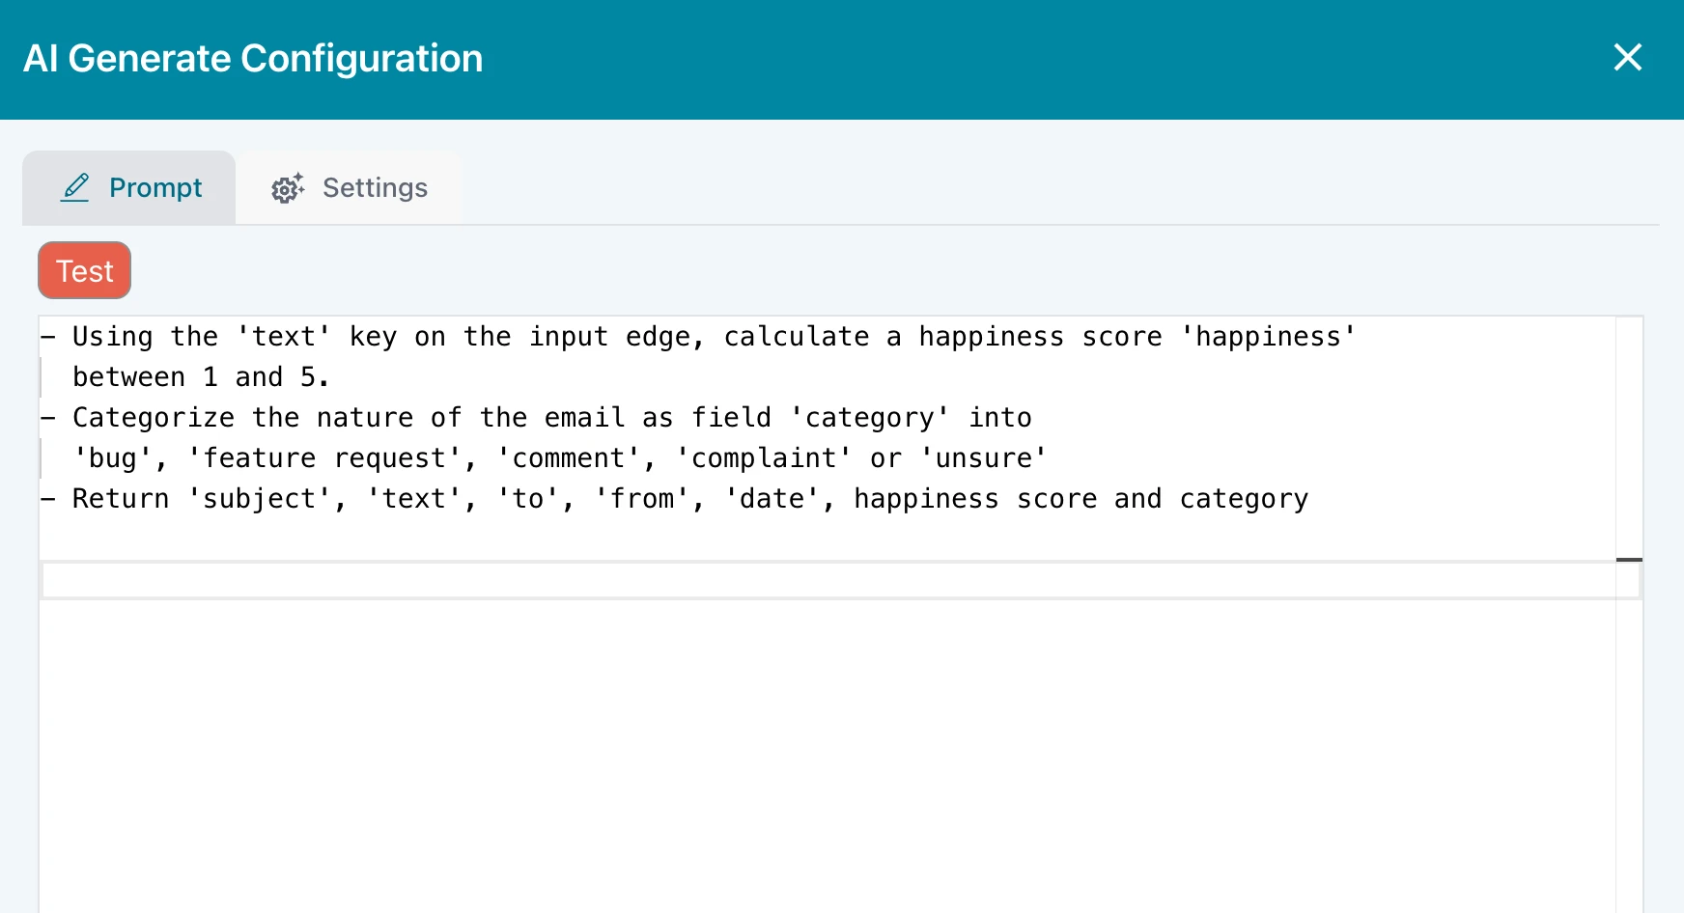The width and height of the screenshot is (1684, 913).
Task: Click the word "Return" in the last line
Action: (x=121, y=499)
